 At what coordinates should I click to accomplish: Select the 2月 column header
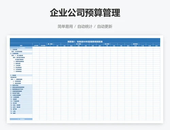[57, 46]
